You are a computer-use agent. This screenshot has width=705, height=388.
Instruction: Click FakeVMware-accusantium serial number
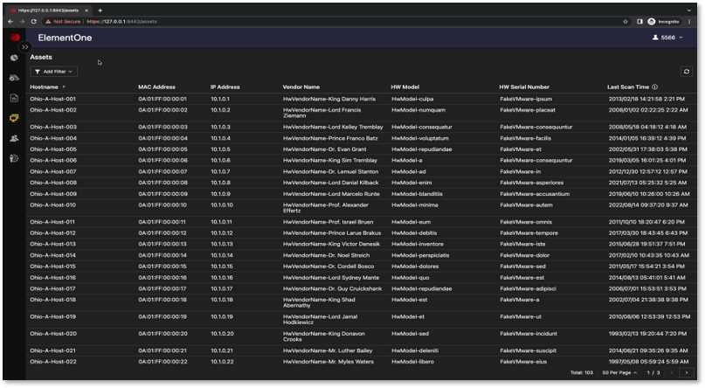[535, 194]
